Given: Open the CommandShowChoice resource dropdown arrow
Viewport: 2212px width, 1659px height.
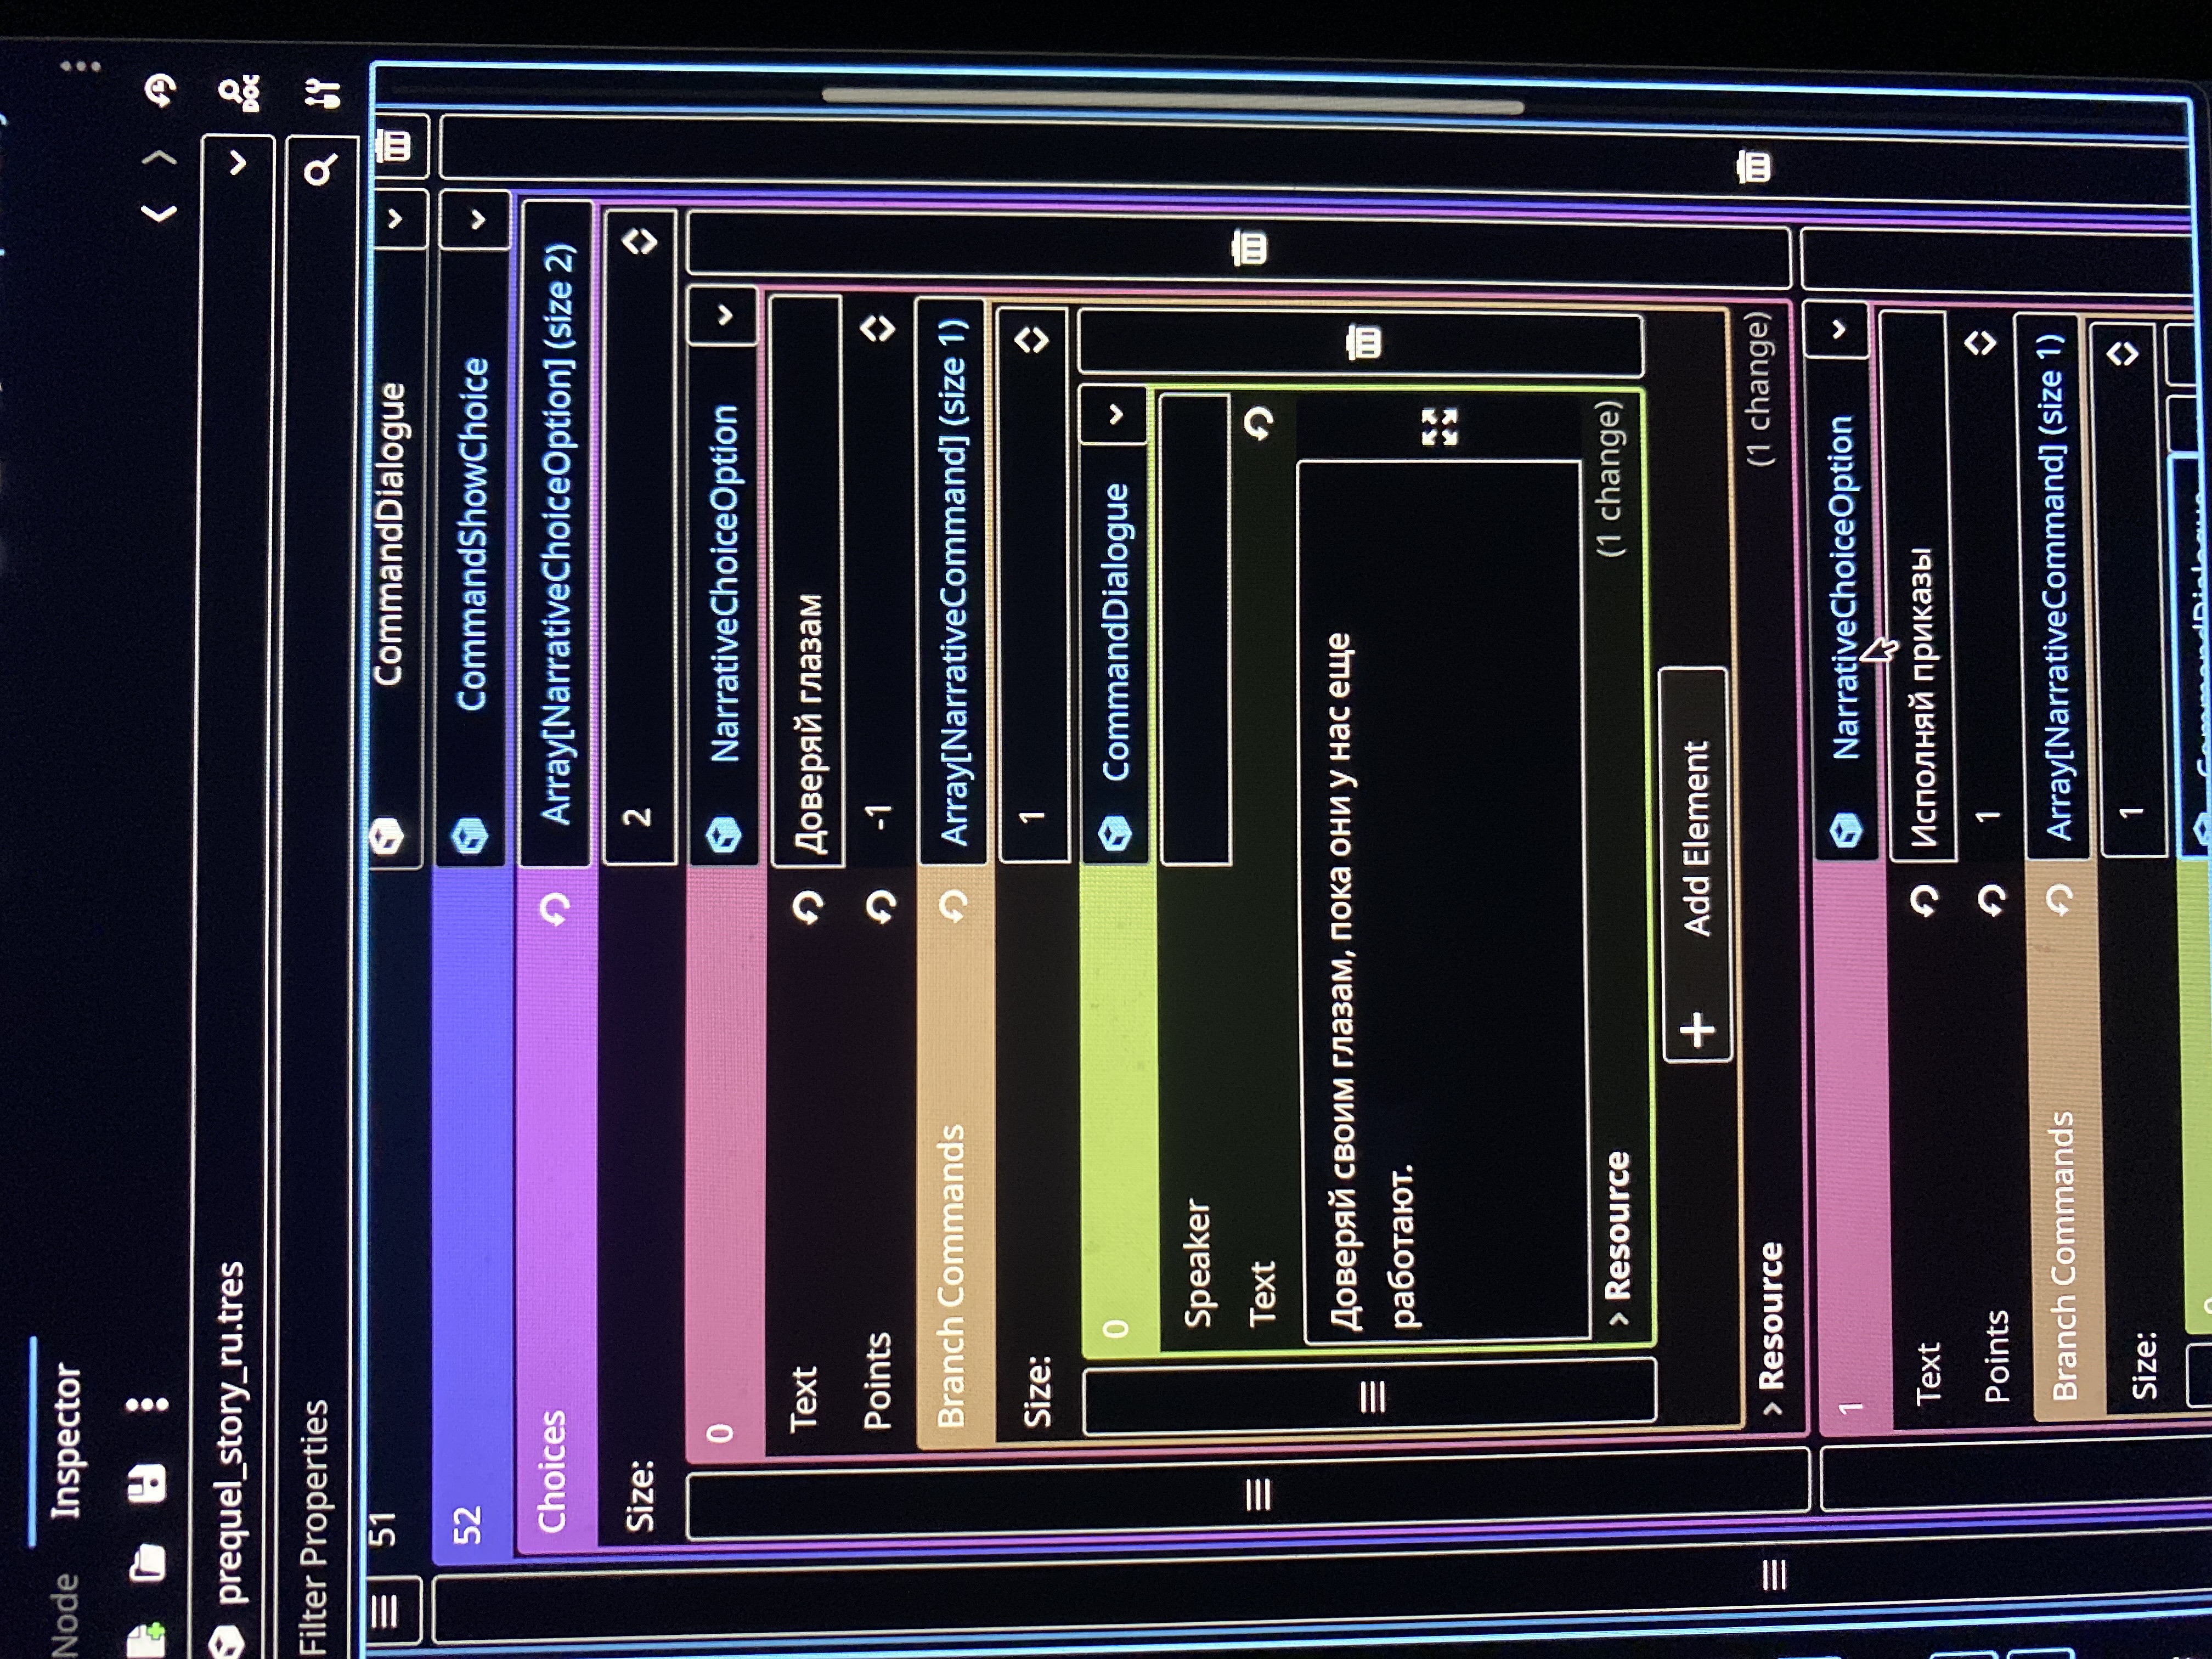Looking at the screenshot, I should coord(476,219).
